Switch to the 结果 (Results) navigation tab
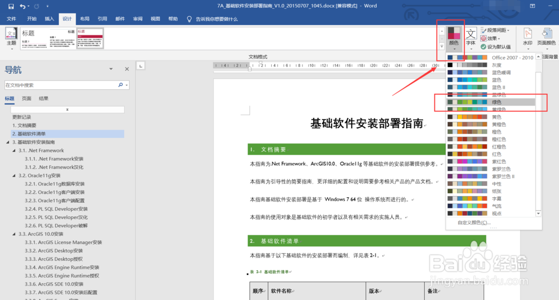Image resolution: width=559 pixels, height=300 pixels. (x=44, y=99)
